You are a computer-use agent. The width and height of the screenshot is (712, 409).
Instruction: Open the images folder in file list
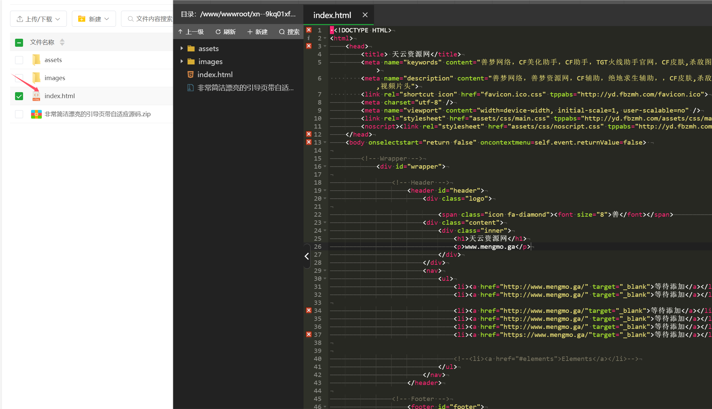pos(55,78)
